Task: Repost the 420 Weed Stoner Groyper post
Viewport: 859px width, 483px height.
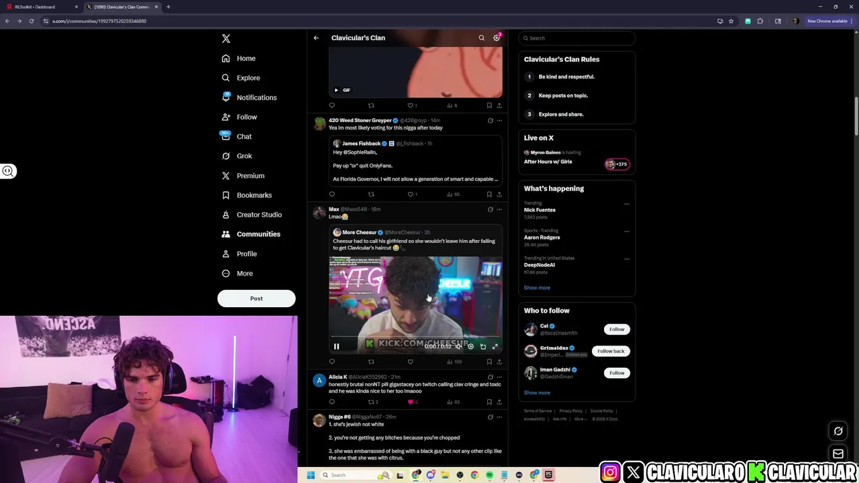Action: [x=371, y=195]
